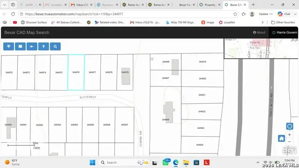Viewport: 299px width, 168px height.
Task: Click the locate me target button
Action: pos(290,126)
